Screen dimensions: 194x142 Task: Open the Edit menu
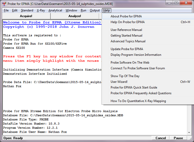[x=15, y=10]
